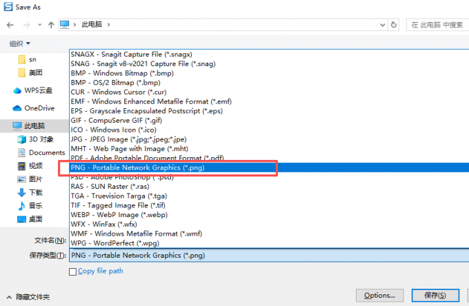This screenshot has width=469, height=306.
Task: Choose PSD Adobe Photoshop format
Action: pos(269,177)
